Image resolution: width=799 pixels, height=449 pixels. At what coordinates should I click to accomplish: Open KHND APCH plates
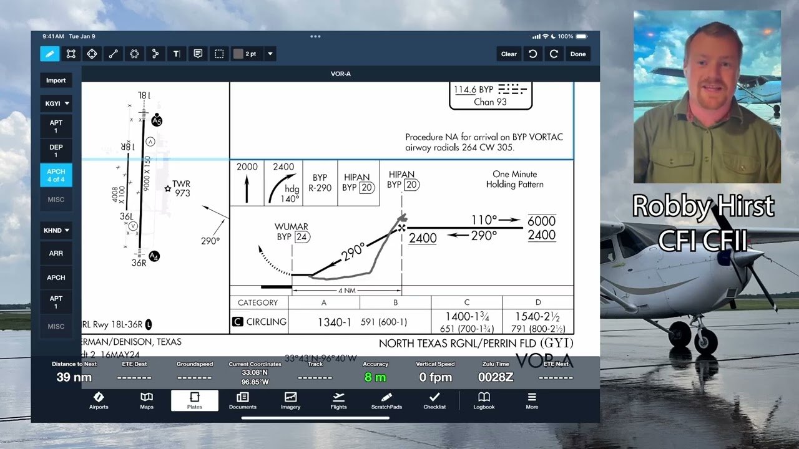(x=56, y=278)
